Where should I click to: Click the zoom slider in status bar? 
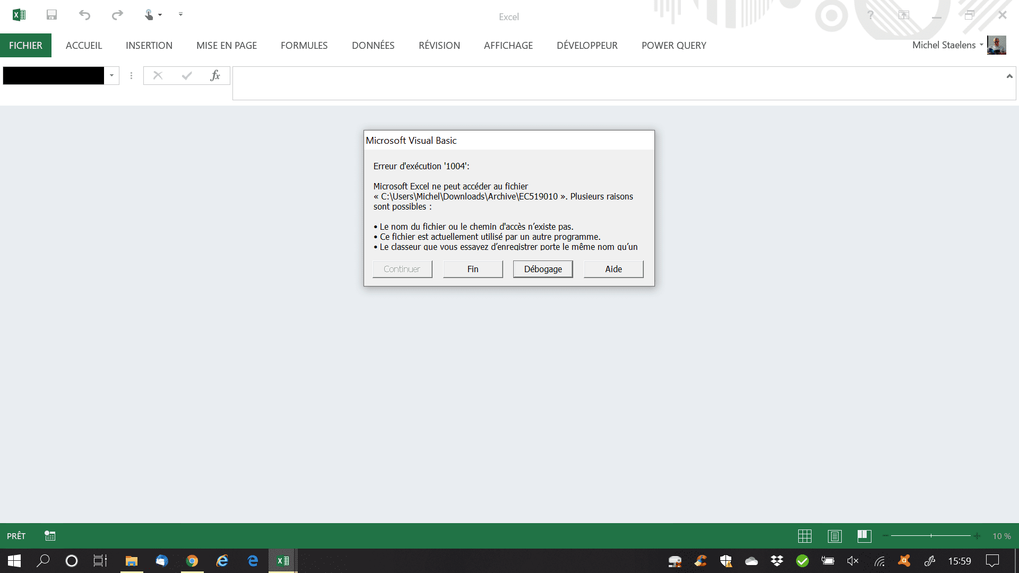pos(931,536)
